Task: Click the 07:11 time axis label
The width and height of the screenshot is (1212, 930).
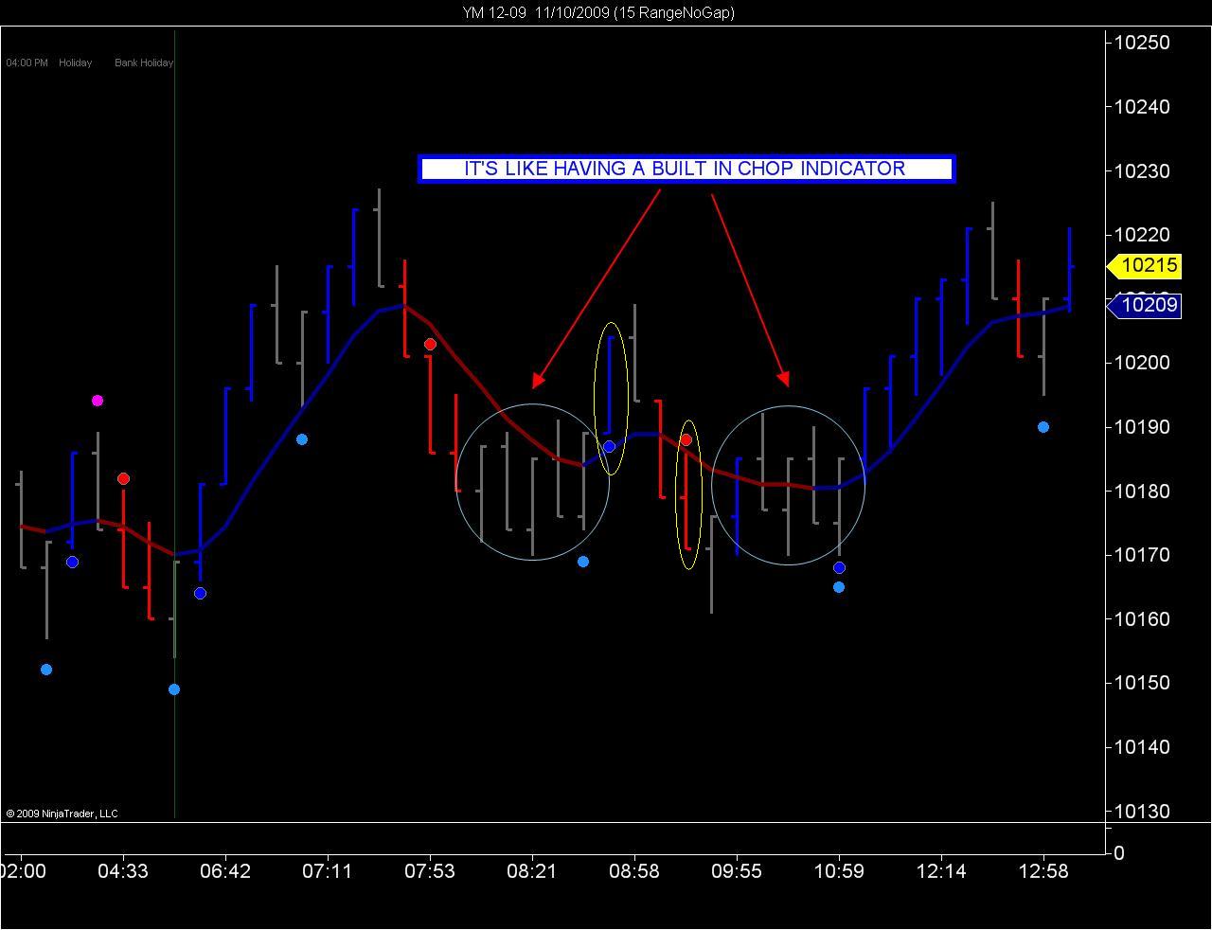Action: (x=328, y=871)
